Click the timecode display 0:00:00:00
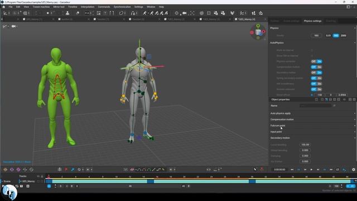 coord(279,170)
